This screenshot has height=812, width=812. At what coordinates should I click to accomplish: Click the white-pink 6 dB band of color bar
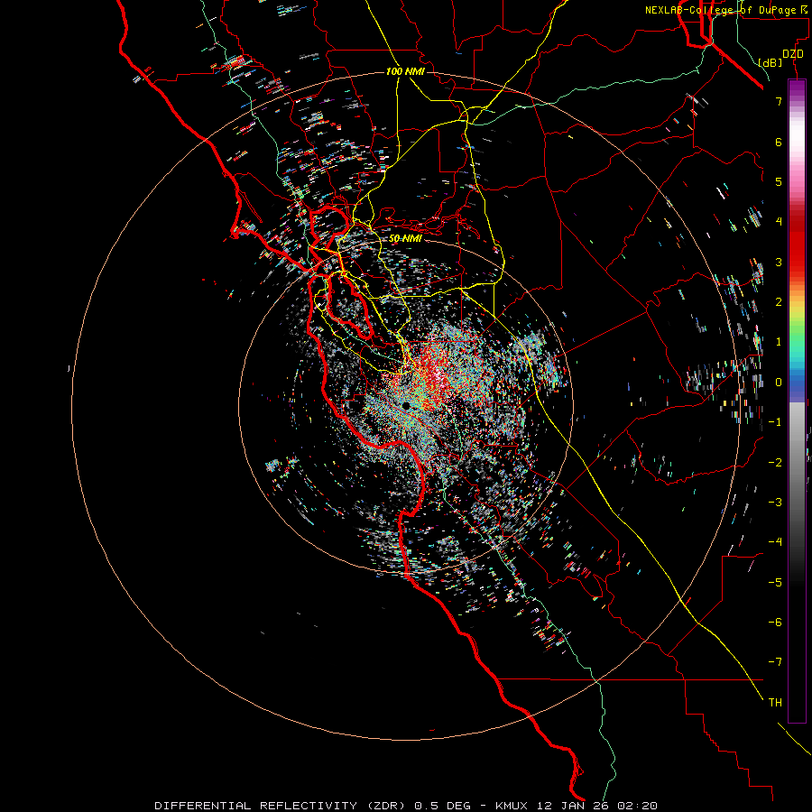coord(797,142)
